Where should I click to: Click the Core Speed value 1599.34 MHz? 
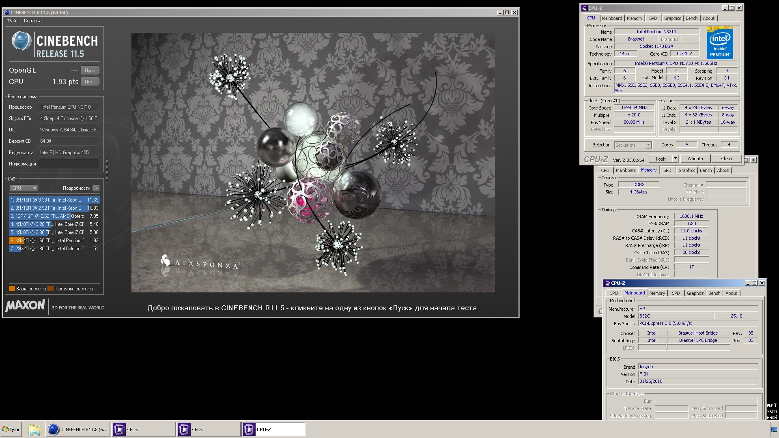[634, 108]
